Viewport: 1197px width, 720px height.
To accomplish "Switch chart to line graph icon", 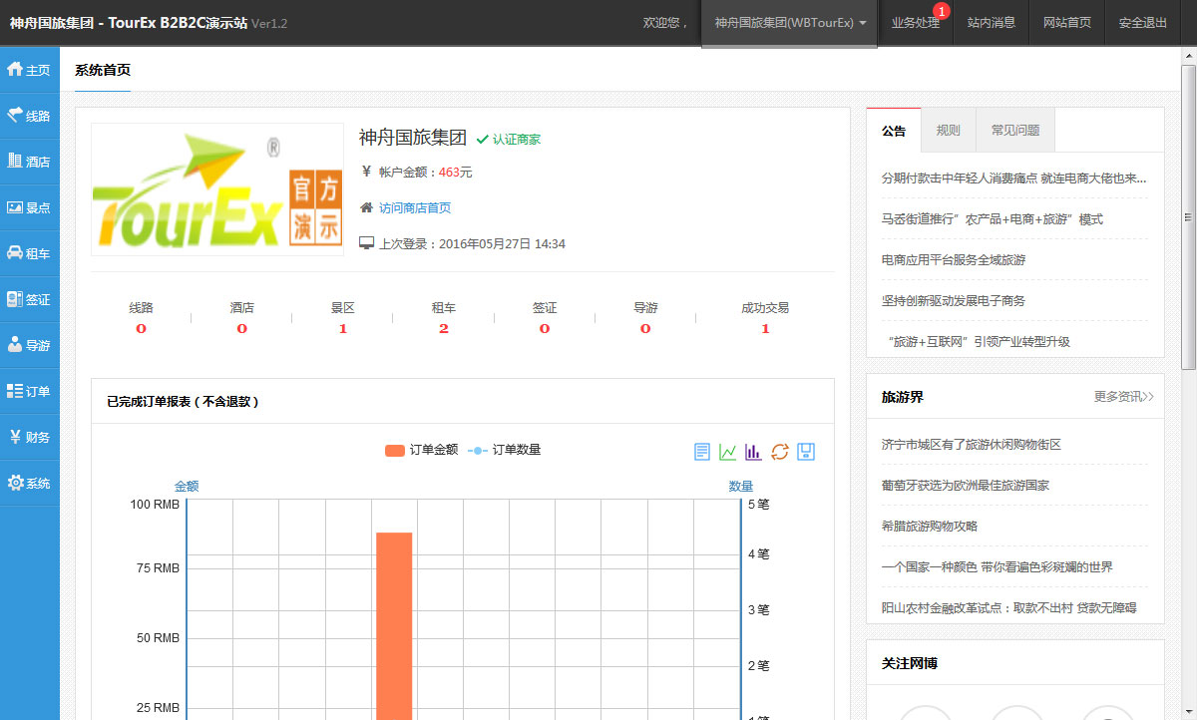I will [728, 452].
